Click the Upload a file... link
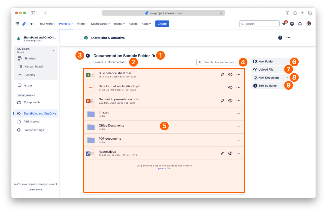 click(x=164, y=169)
